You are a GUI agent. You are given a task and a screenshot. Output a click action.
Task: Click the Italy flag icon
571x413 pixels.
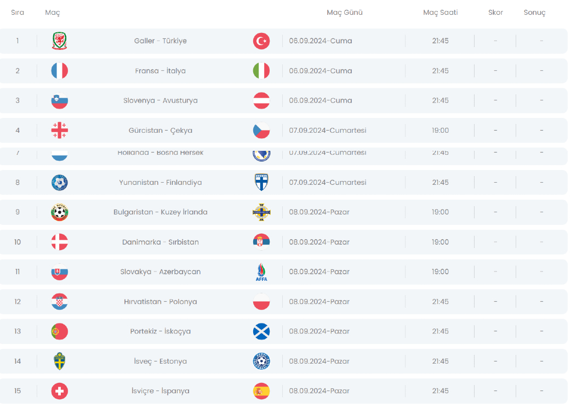(261, 71)
